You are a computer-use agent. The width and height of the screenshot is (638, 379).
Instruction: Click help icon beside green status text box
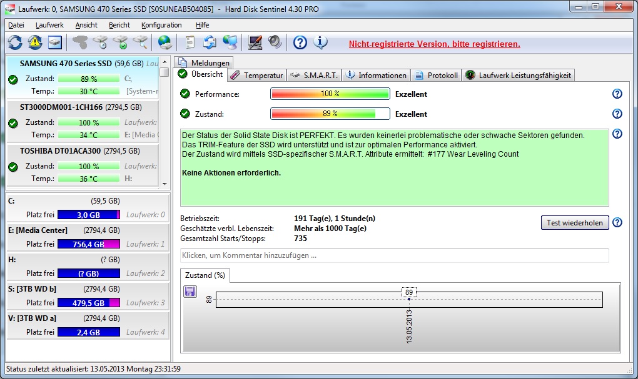[x=617, y=134]
